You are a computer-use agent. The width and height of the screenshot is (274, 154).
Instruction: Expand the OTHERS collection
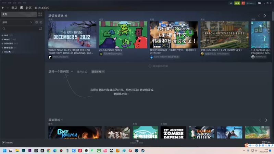(x=2, y=43)
